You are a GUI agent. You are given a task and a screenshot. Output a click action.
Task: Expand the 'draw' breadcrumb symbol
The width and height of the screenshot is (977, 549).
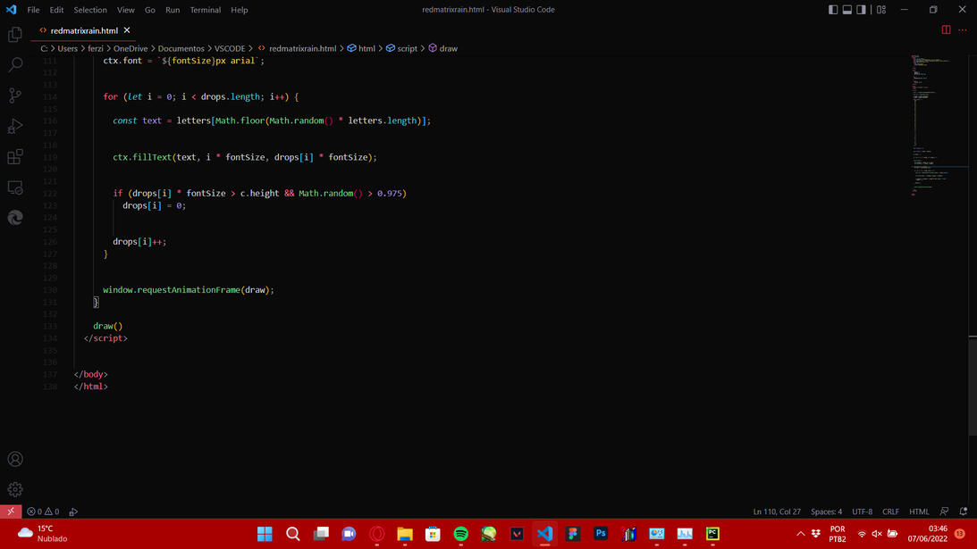click(448, 48)
